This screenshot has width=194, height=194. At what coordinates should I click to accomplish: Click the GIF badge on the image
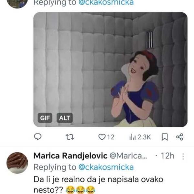tap(45, 118)
